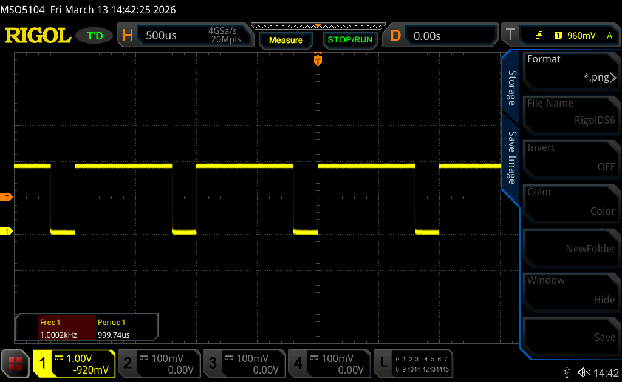Click the USB status icon
The image size is (622, 382).
coord(567,372)
